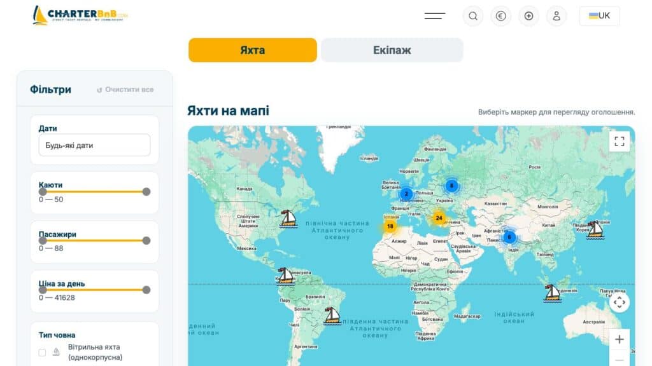652x366 pixels.
Task: Open the blue cluster marker 2 near Germany
Action: click(x=406, y=194)
